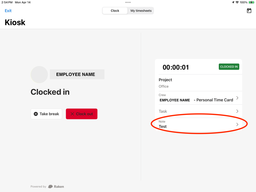Tap the three-dot multitasking indicator
This screenshot has width=256, height=192.
coord(128,2)
